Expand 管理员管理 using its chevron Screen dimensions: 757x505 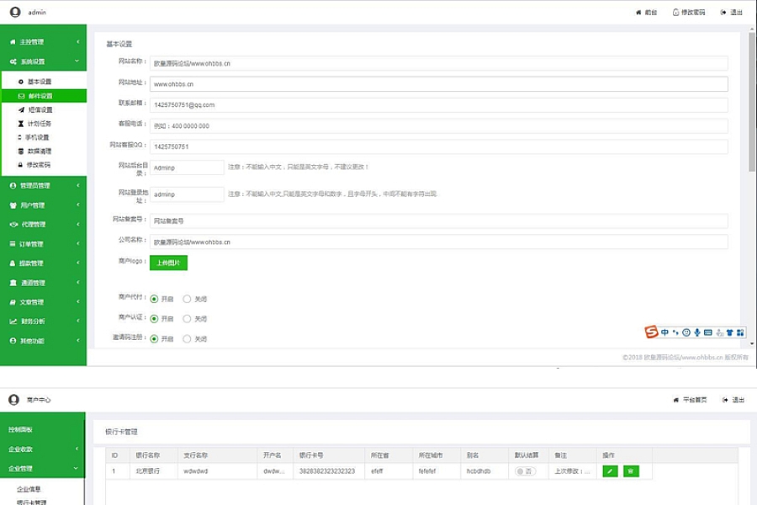click(77, 185)
